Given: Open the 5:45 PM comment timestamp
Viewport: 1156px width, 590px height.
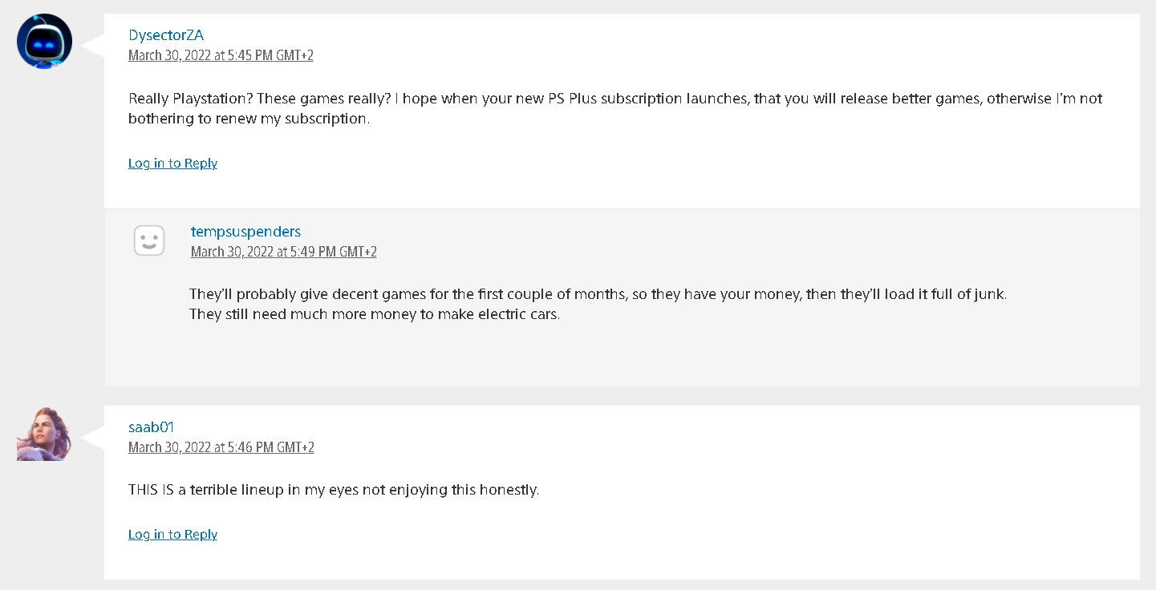Looking at the screenshot, I should 221,56.
